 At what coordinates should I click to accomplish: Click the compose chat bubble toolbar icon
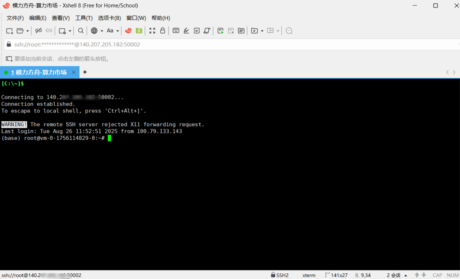point(289,31)
